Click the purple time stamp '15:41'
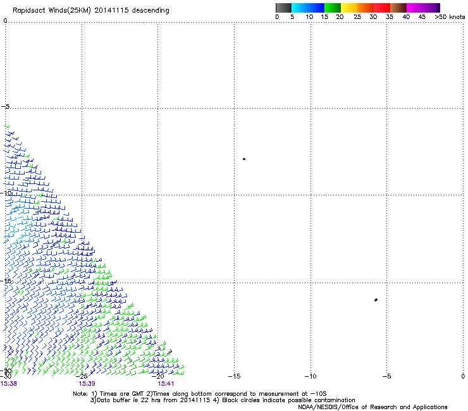The width and height of the screenshot is (468, 411). [x=166, y=384]
